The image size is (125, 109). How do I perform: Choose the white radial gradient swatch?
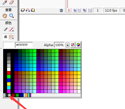click(9, 95)
